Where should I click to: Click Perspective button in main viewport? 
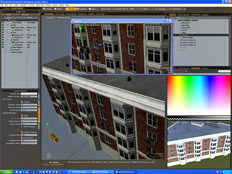pyautogui.click(x=50, y=17)
